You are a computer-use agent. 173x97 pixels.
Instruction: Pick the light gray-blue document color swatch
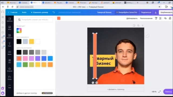click(x=25, y=41)
